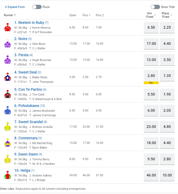The width and height of the screenshot is (178, 194).
Task: Click Pohutukawa's blue jockey silk icon
Action: [7, 110]
